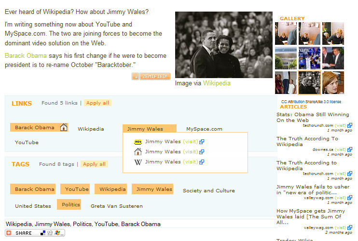Click Apply all for found tags
Image resolution: width=358 pixels, height=241 pixels.
[x=94, y=164]
